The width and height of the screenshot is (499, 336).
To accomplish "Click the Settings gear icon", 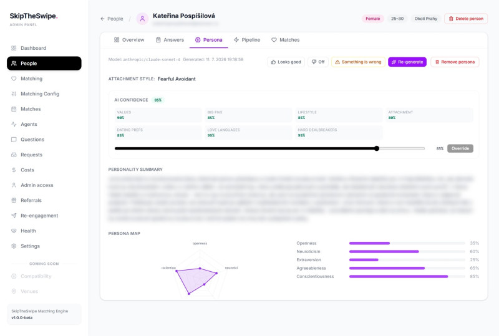I will point(14,246).
